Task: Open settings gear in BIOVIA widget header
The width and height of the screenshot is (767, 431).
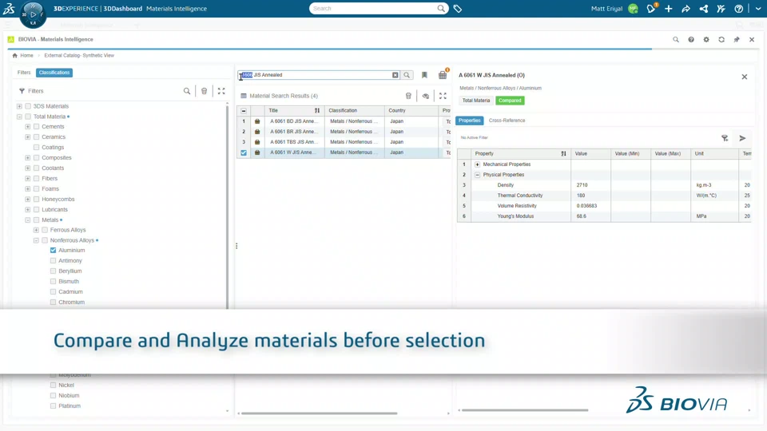Action: click(705, 40)
